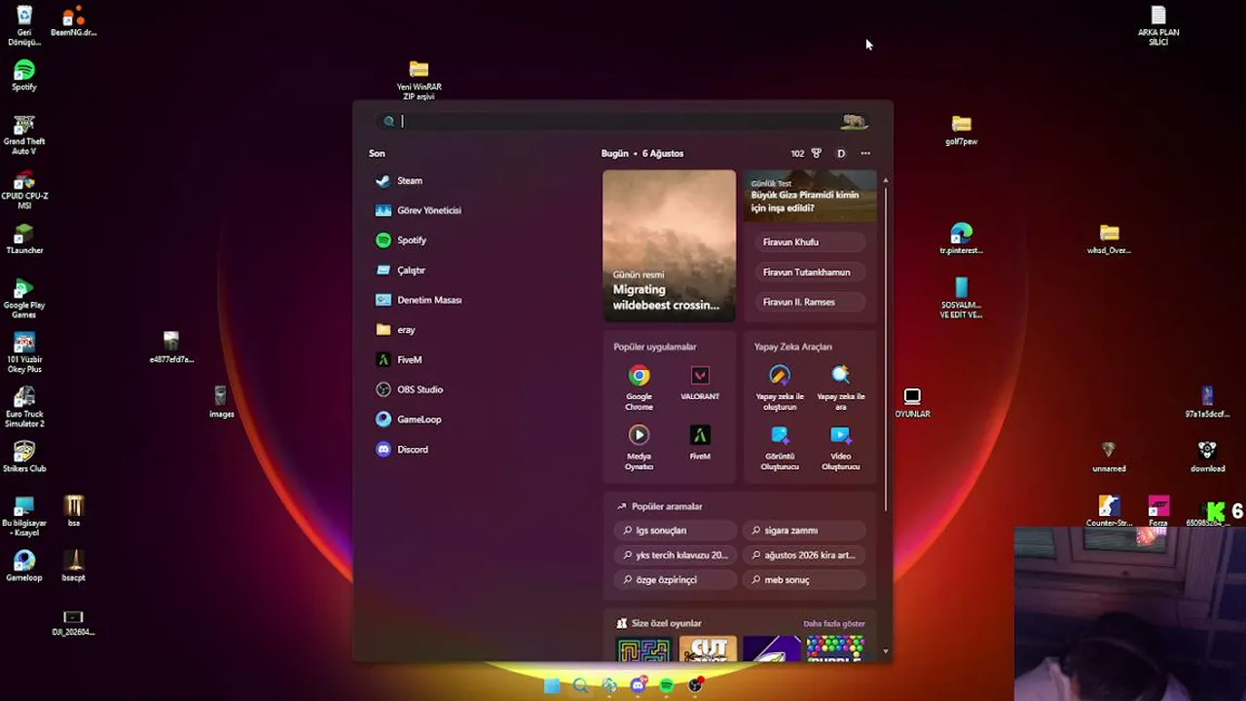Screen dimensions: 1246x701
Task: Open Yapay zeka ile ara tool
Action: pos(841,387)
